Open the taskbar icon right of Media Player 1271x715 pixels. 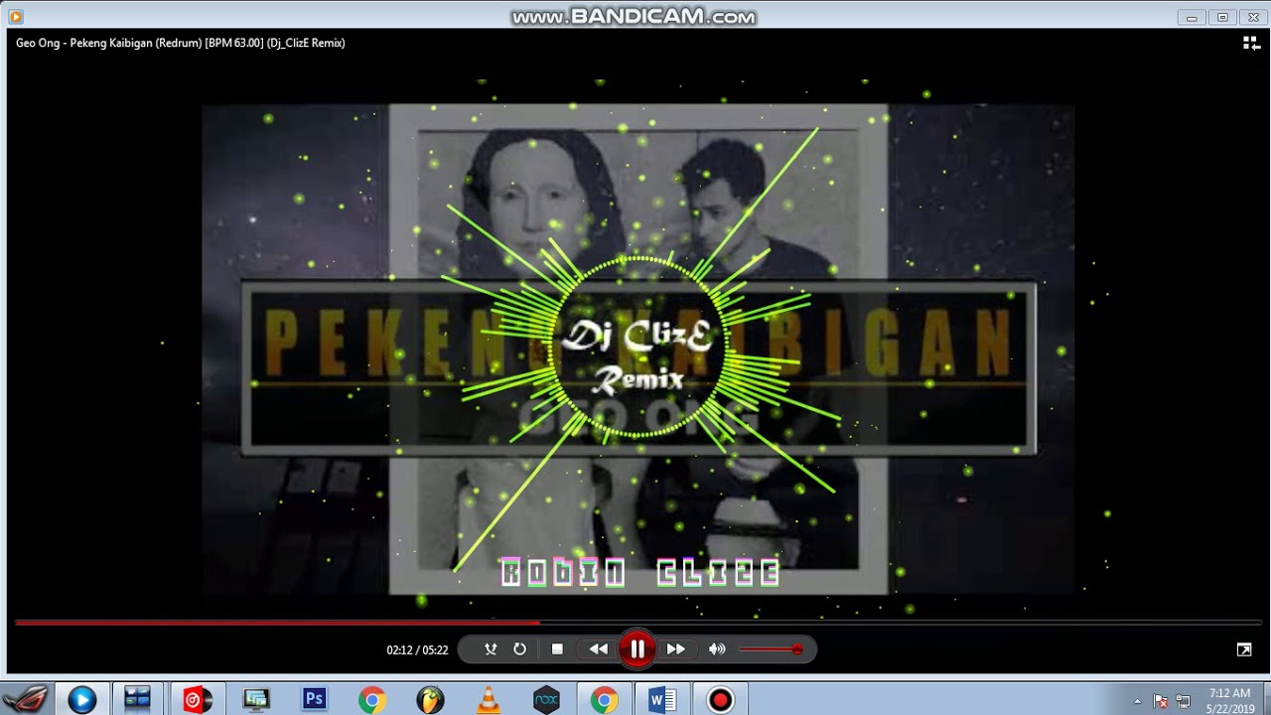(x=137, y=699)
